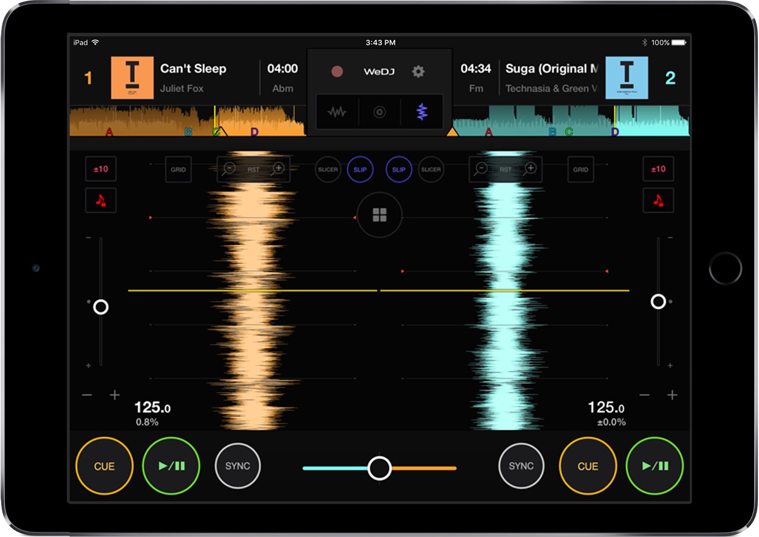759x537 pixels.
Task: Open the FX view with the purple squiggle icon
Action: tap(422, 112)
